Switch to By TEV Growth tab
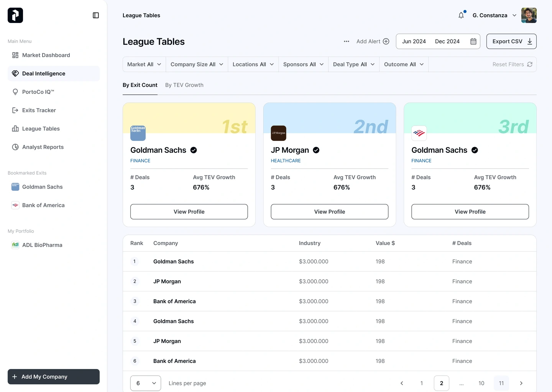Screen dimensions: 552x392 coord(184,85)
